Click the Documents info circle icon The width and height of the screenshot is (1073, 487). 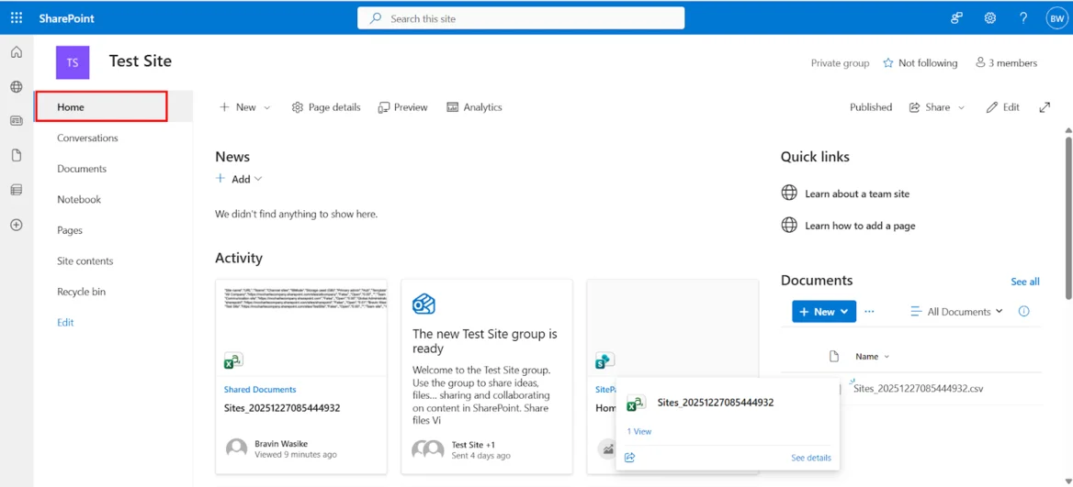1023,312
